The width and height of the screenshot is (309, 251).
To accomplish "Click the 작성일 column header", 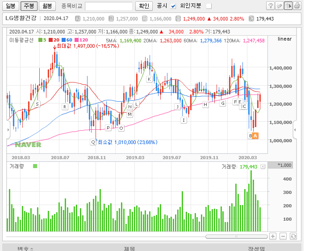I will (x=256, y=249).
